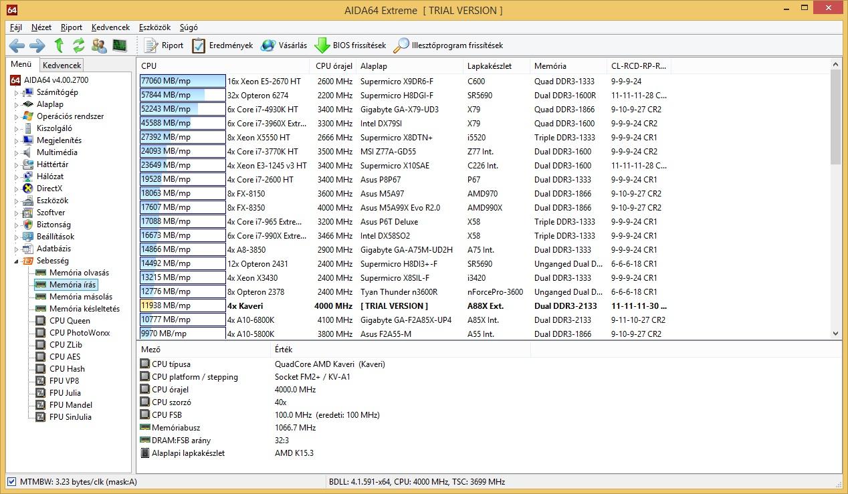Open the Súgó menu
The height and width of the screenshot is (494, 848).
(x=189, y=27)
